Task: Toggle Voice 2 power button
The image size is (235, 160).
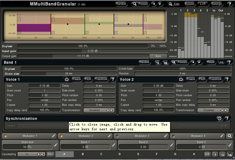Action: coord(181,79)
